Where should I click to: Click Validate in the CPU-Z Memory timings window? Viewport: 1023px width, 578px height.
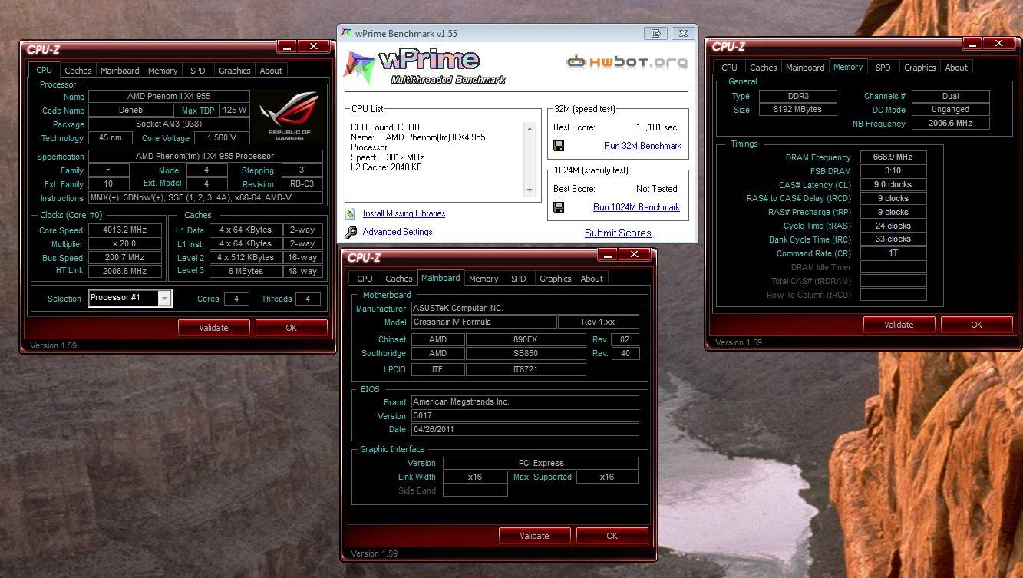[x=899, y=325]
